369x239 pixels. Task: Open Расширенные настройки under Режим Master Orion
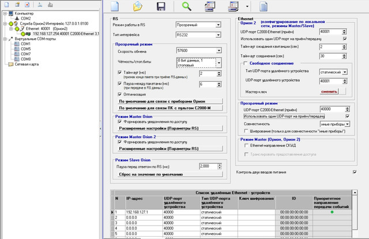pyautogui.click(x=170, y=128)
